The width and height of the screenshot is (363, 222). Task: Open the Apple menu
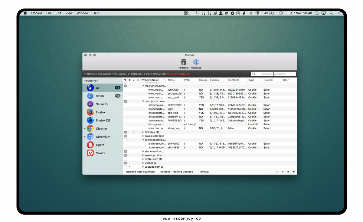pyautogui.click(x=25, y=13)
